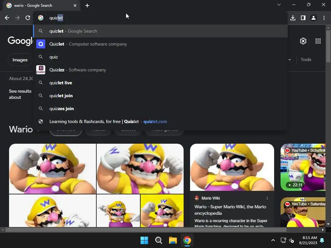Select the 'quizlet - Google Search' suggestion
Screen dimensions: 331x248
click(x=160, y=31)
